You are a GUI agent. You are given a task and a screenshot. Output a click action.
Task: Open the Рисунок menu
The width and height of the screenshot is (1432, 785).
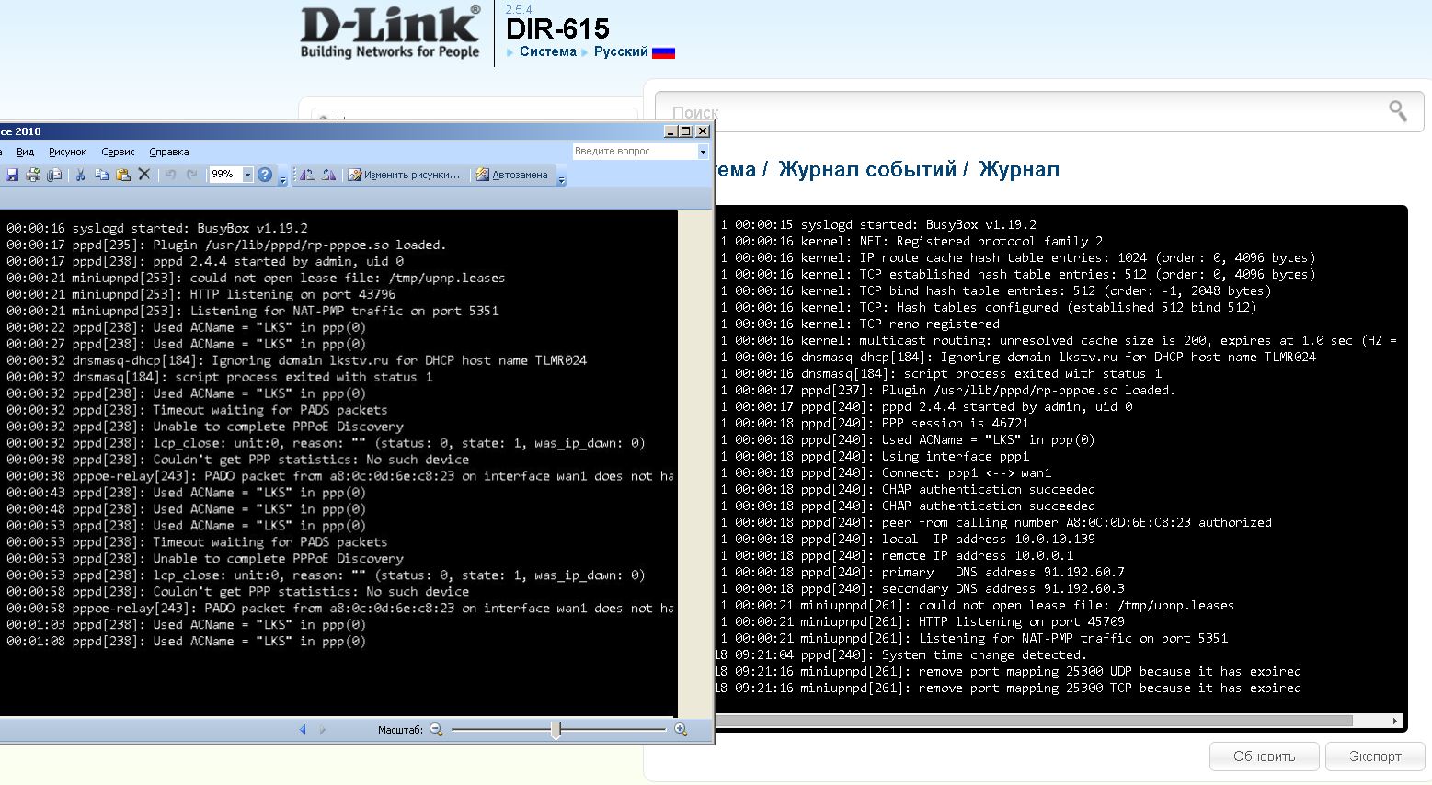[67, 152]
